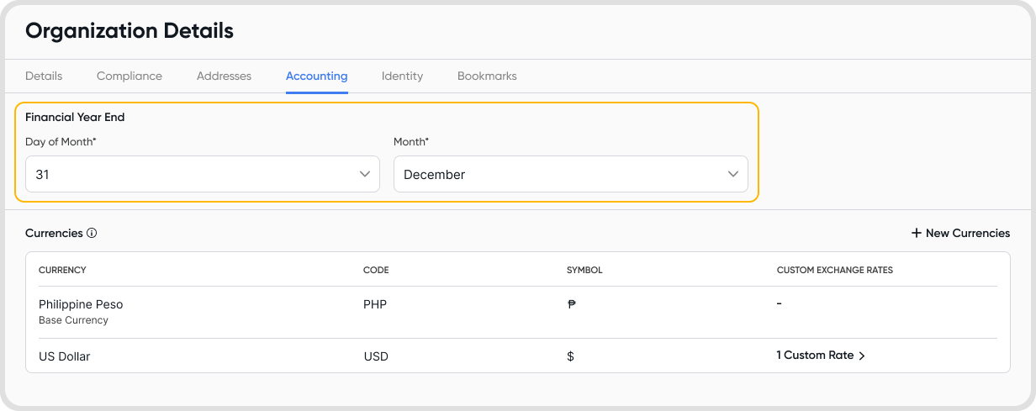The width and height of the screenshot is (1036, 411).
Task: Open the Bookmarks tab
Action: (x=487, y=76)
